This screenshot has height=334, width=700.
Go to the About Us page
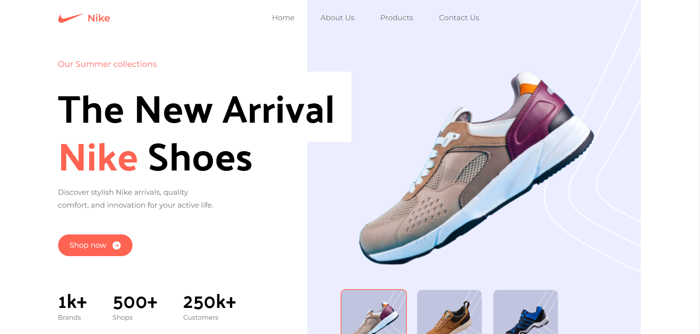[x=337, y=18]
